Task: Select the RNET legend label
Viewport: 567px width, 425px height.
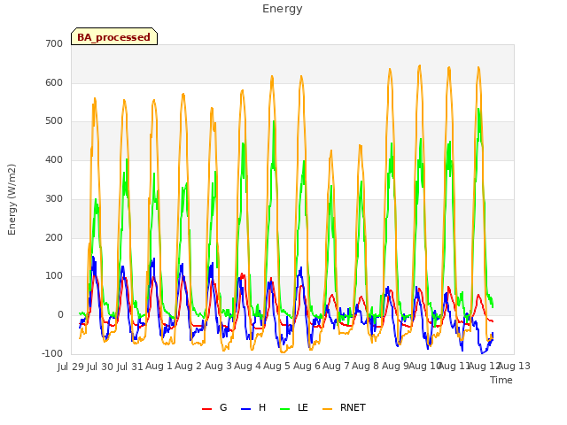Action: click(353, 407)
